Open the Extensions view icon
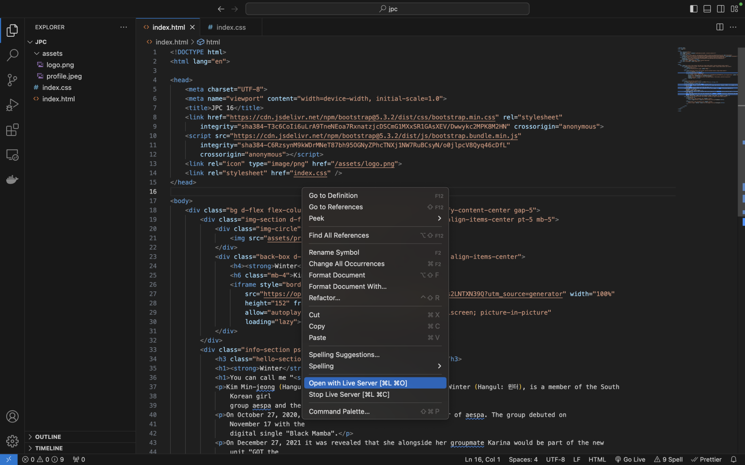Image resolution: width=745 pixels, height=465 pixels. point(12,130)
